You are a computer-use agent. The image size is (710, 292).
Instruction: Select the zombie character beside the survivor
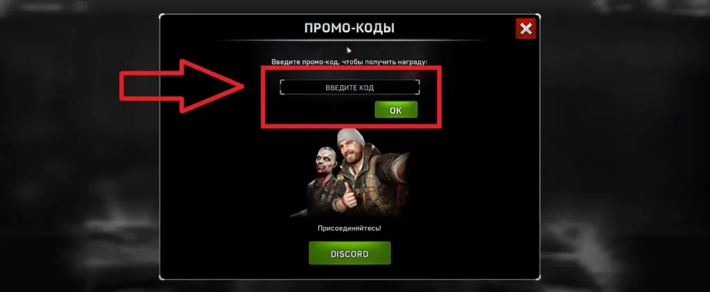click(x=322, y=181)
